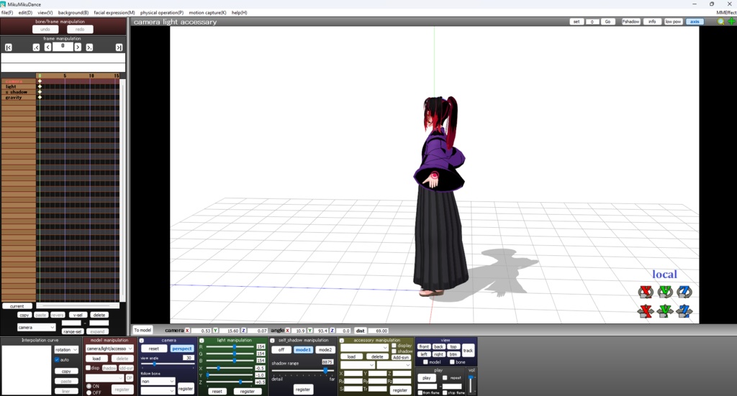Toggle the auto interpolation checkbox
This screenshot has width=737, height=396.
pos(57,360)
